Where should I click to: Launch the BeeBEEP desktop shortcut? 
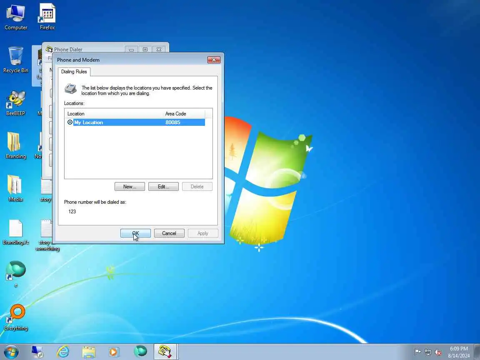point(15,103)
